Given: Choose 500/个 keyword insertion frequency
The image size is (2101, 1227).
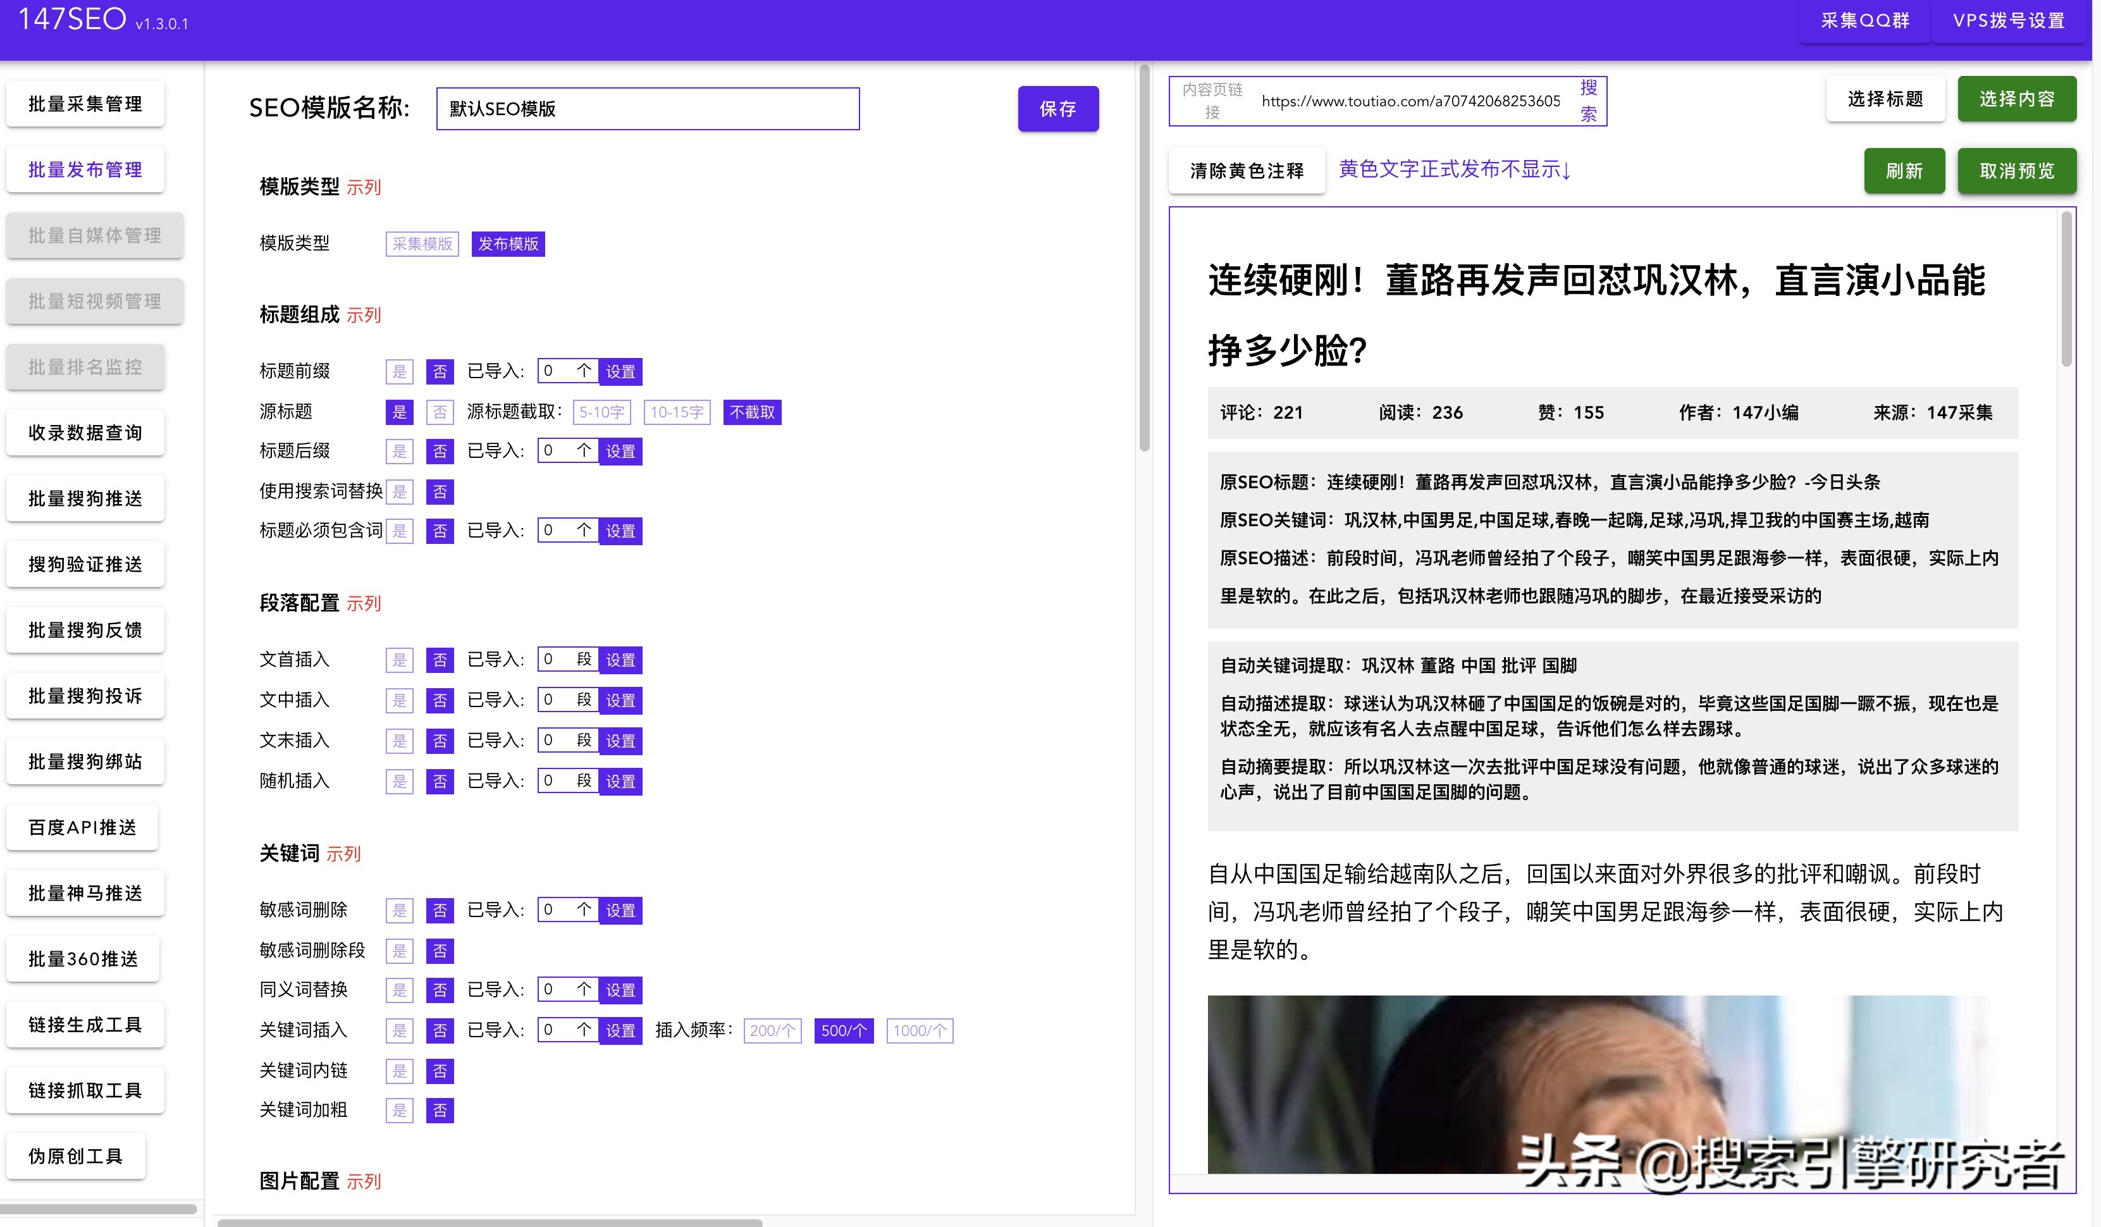Looking at the screenshot, I should click(843, 1030).
